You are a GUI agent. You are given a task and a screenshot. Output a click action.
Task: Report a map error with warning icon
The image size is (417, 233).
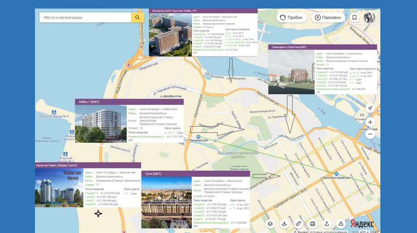pyautogui.click(x=341, y=224)
